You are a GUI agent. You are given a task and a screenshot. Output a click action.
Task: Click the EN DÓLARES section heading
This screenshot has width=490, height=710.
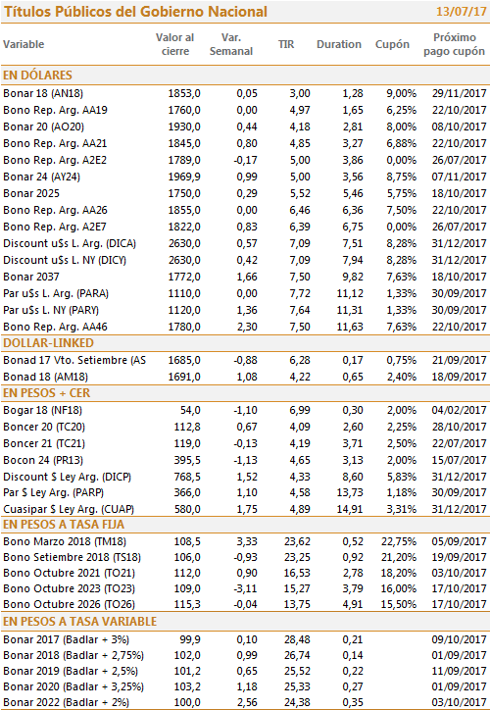tap(37, 76)
